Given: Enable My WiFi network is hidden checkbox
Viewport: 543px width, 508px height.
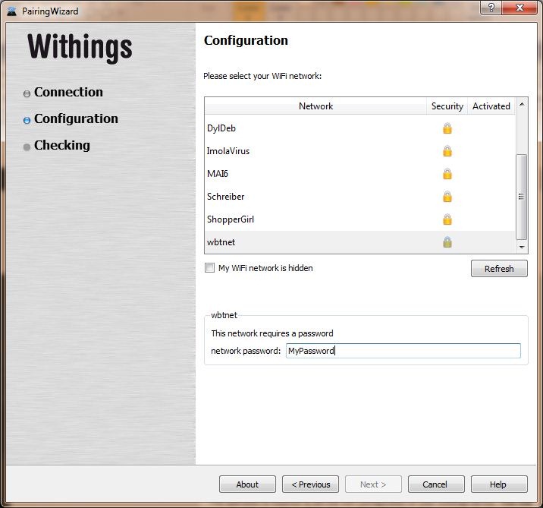Looking at the screenshot, I should 209,268.
